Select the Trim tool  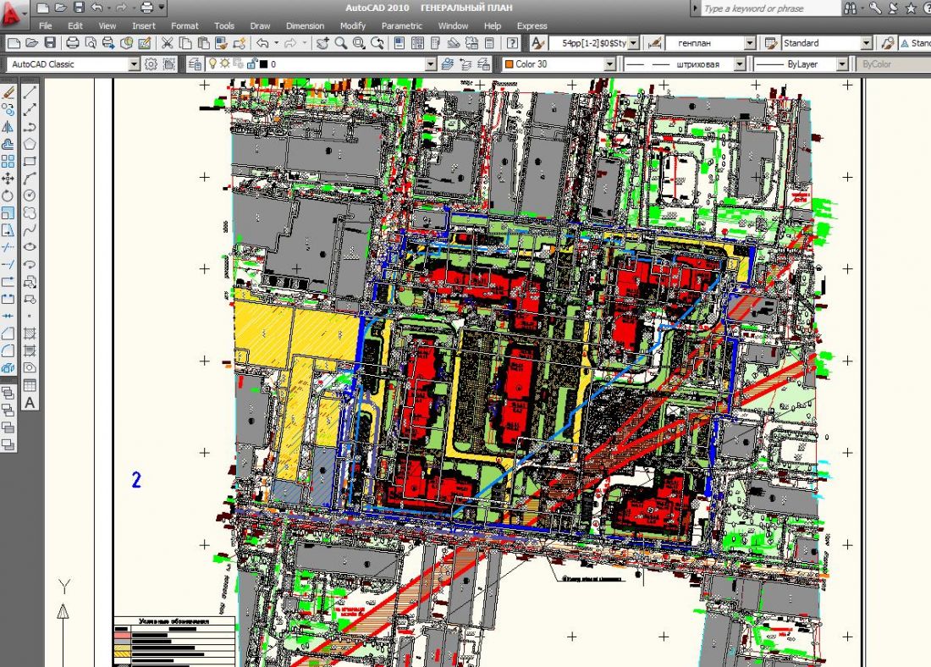pyautogui.click(x=8, y=247)
